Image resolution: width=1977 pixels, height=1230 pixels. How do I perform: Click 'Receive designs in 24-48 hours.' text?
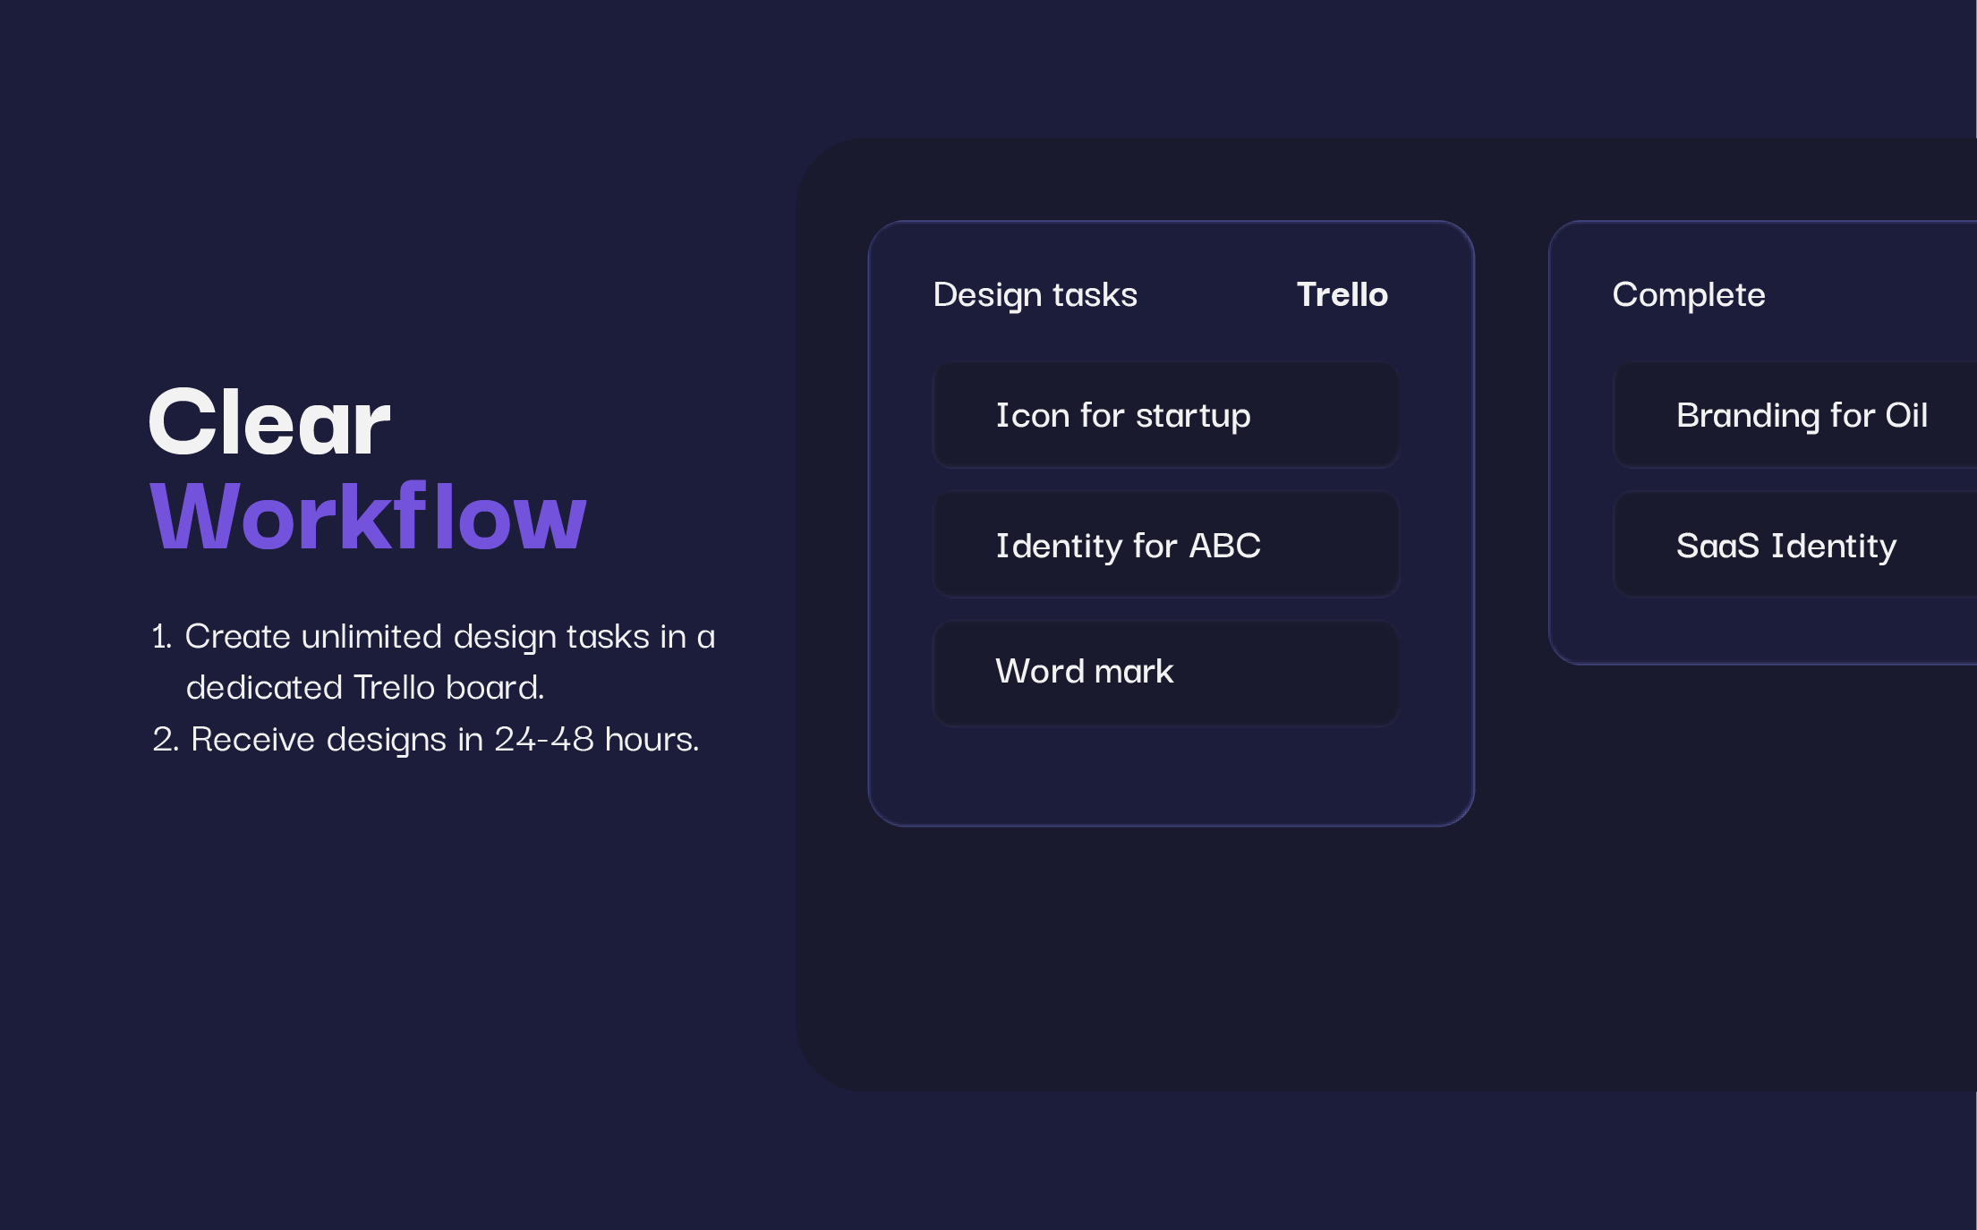click(x=444, y=739)
